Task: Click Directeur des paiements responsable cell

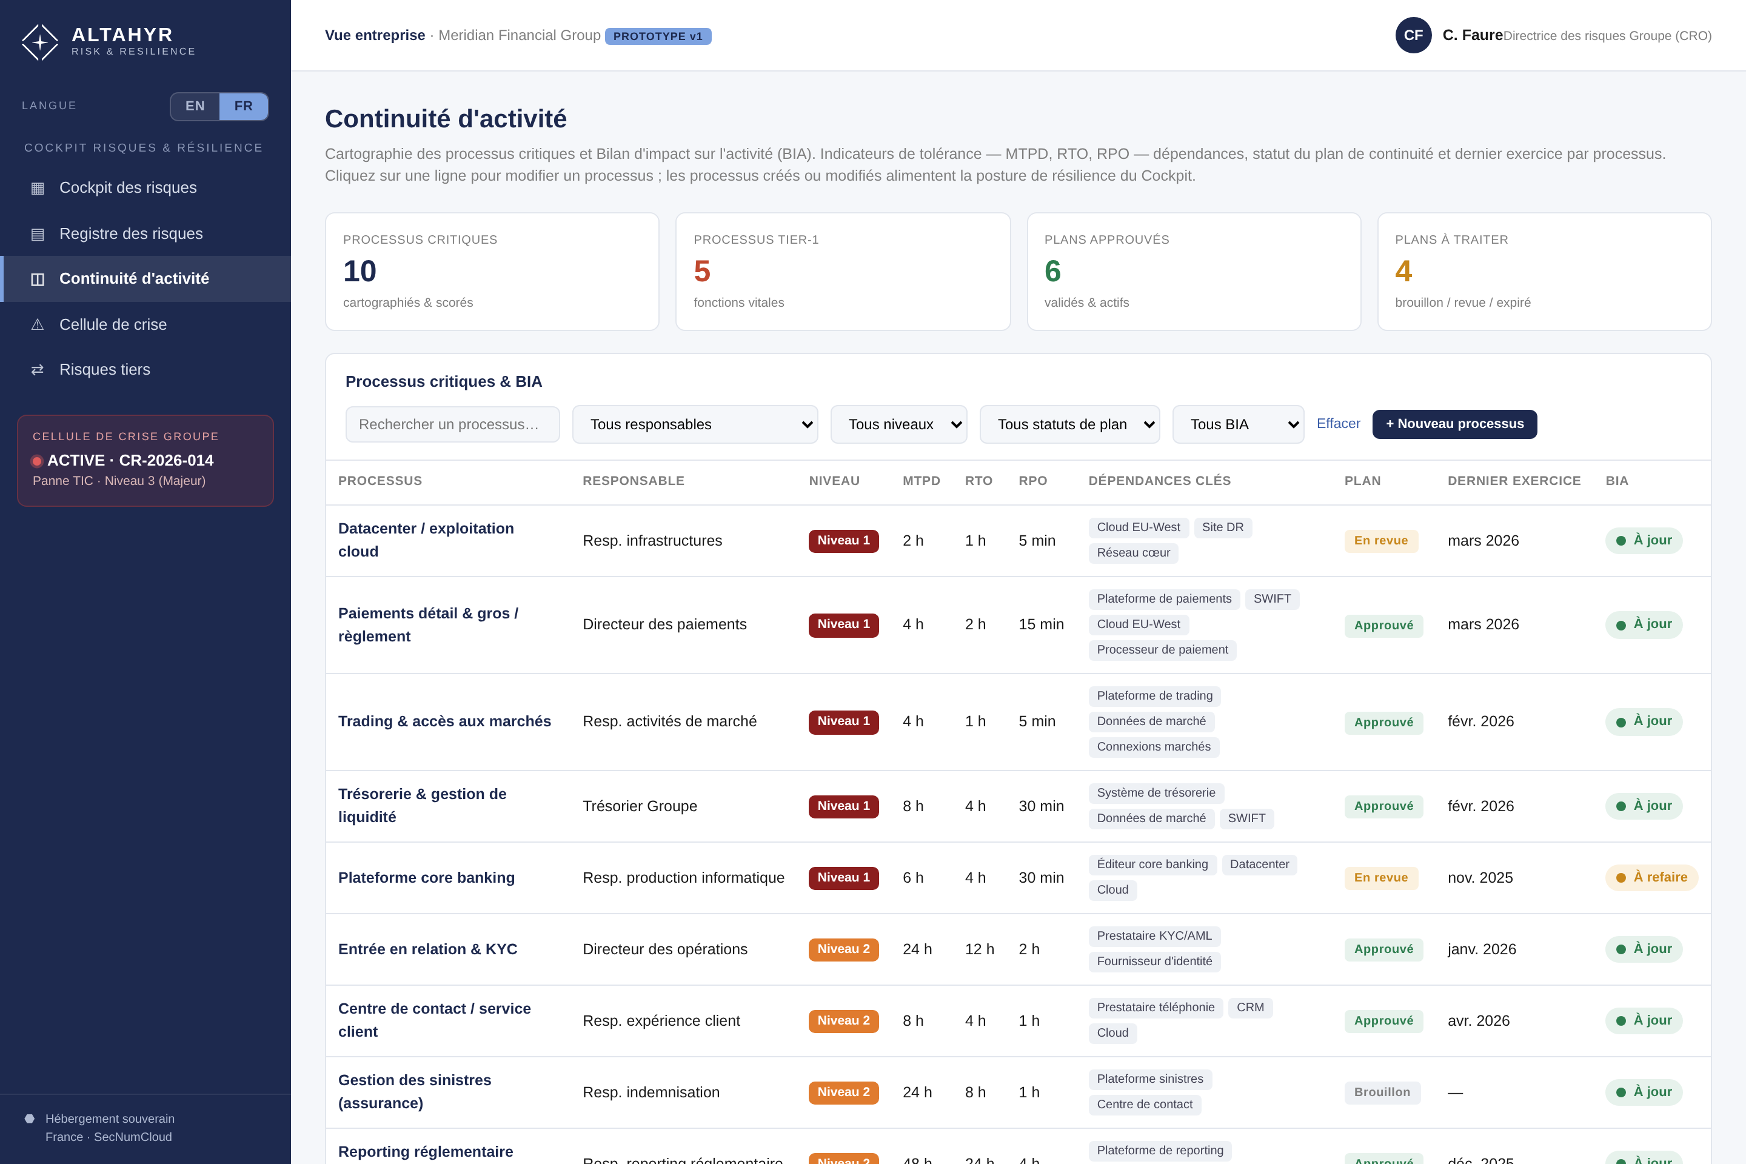Action: pos(664,625)
